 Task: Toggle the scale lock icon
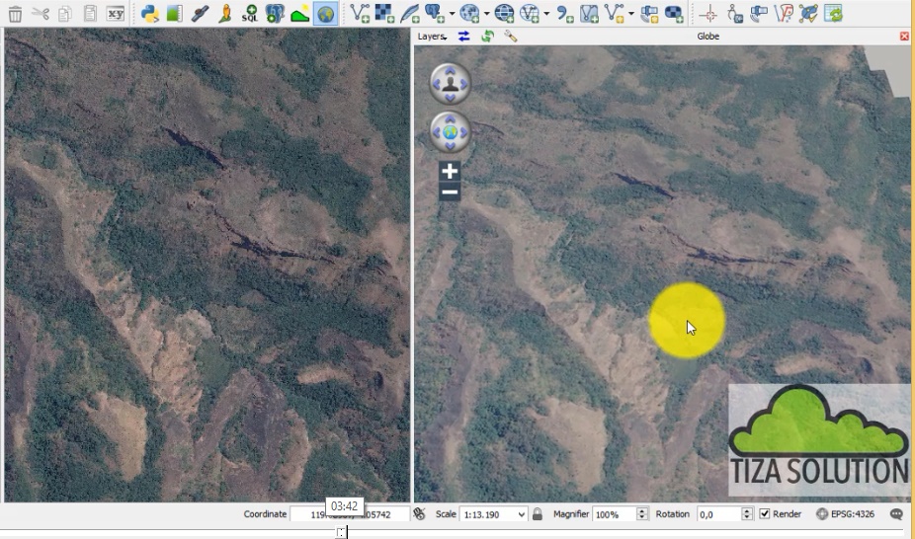538,514
